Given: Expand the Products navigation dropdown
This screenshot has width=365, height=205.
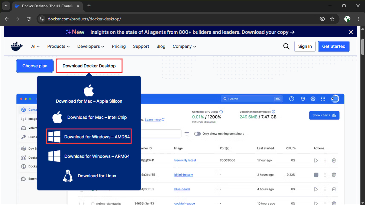Looking at the screenshot, I should pyautogui.click(x=58, y=46).
